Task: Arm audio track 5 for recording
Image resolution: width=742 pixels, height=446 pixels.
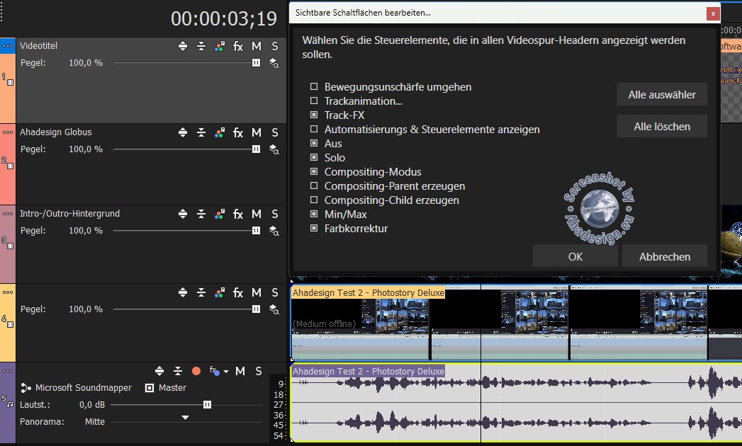Action: coord(196,371)
